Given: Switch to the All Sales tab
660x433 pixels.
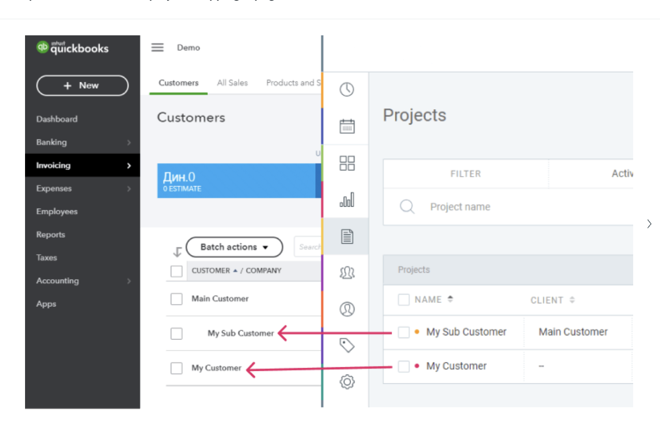Looking at the screenshot, I should (232, 83).
